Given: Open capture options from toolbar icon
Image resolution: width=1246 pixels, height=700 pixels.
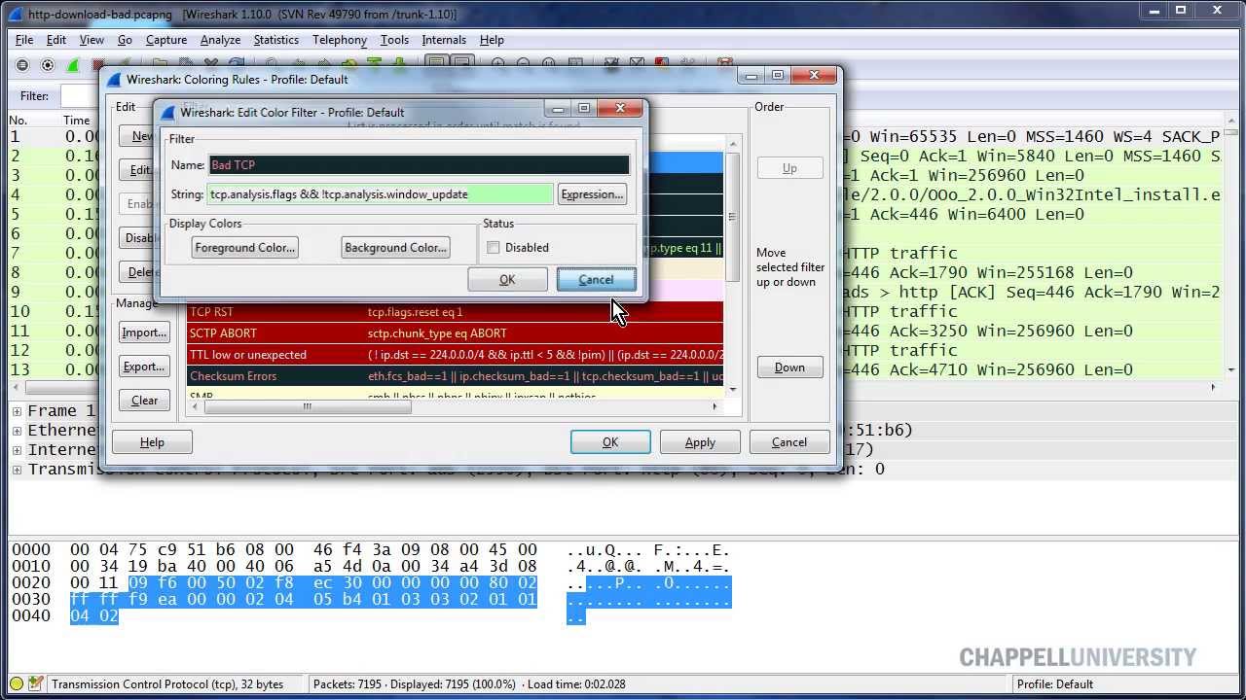Looking at the screenshot, I should (48, 65).
